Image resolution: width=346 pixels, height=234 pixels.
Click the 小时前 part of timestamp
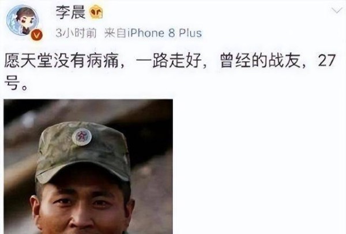(80, 34)
